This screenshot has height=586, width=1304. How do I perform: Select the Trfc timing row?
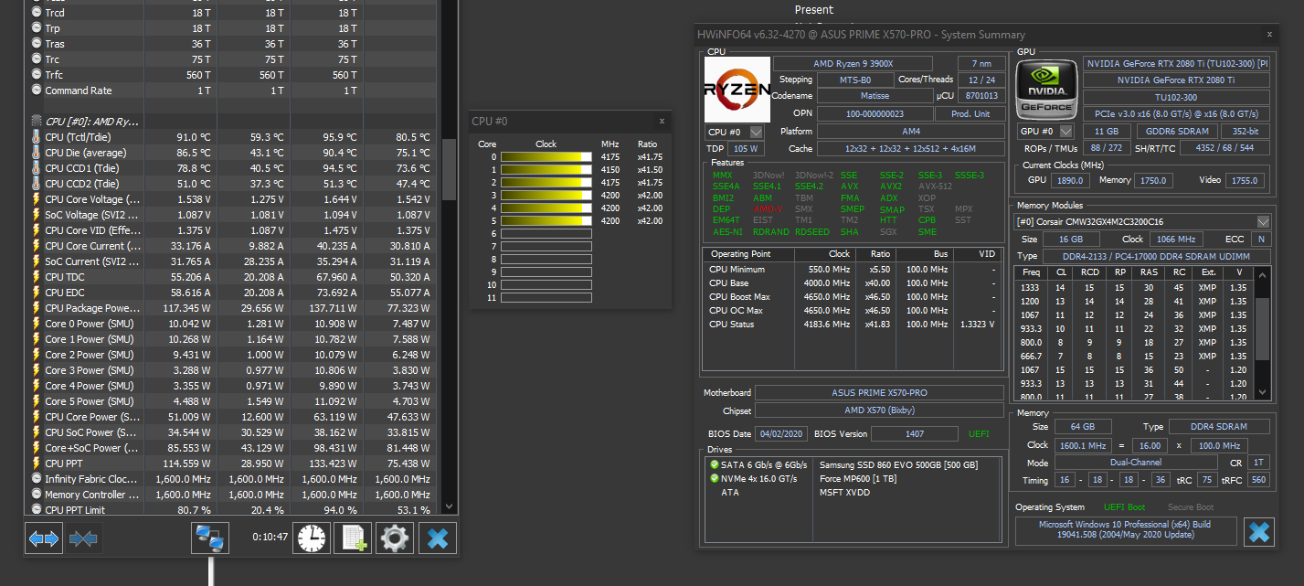point(234,75)
